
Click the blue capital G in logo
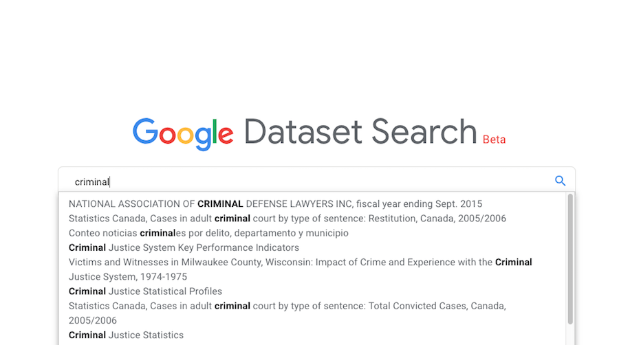[145, 133]
